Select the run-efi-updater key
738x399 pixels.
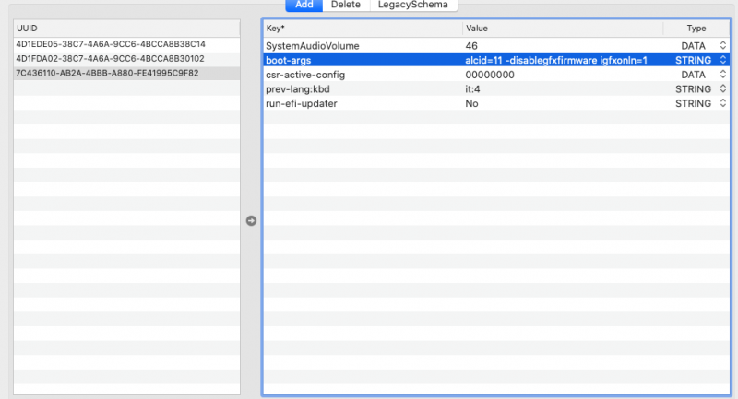[302, 103]
